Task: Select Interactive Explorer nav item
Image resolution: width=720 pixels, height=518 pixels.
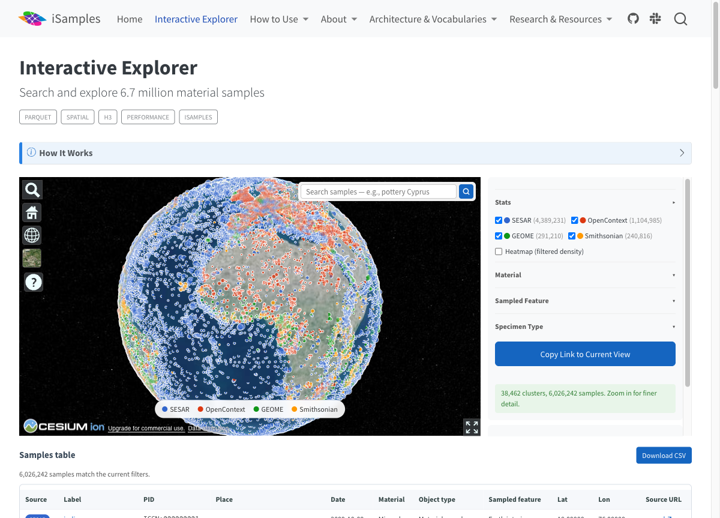Action: pos(196,19)
